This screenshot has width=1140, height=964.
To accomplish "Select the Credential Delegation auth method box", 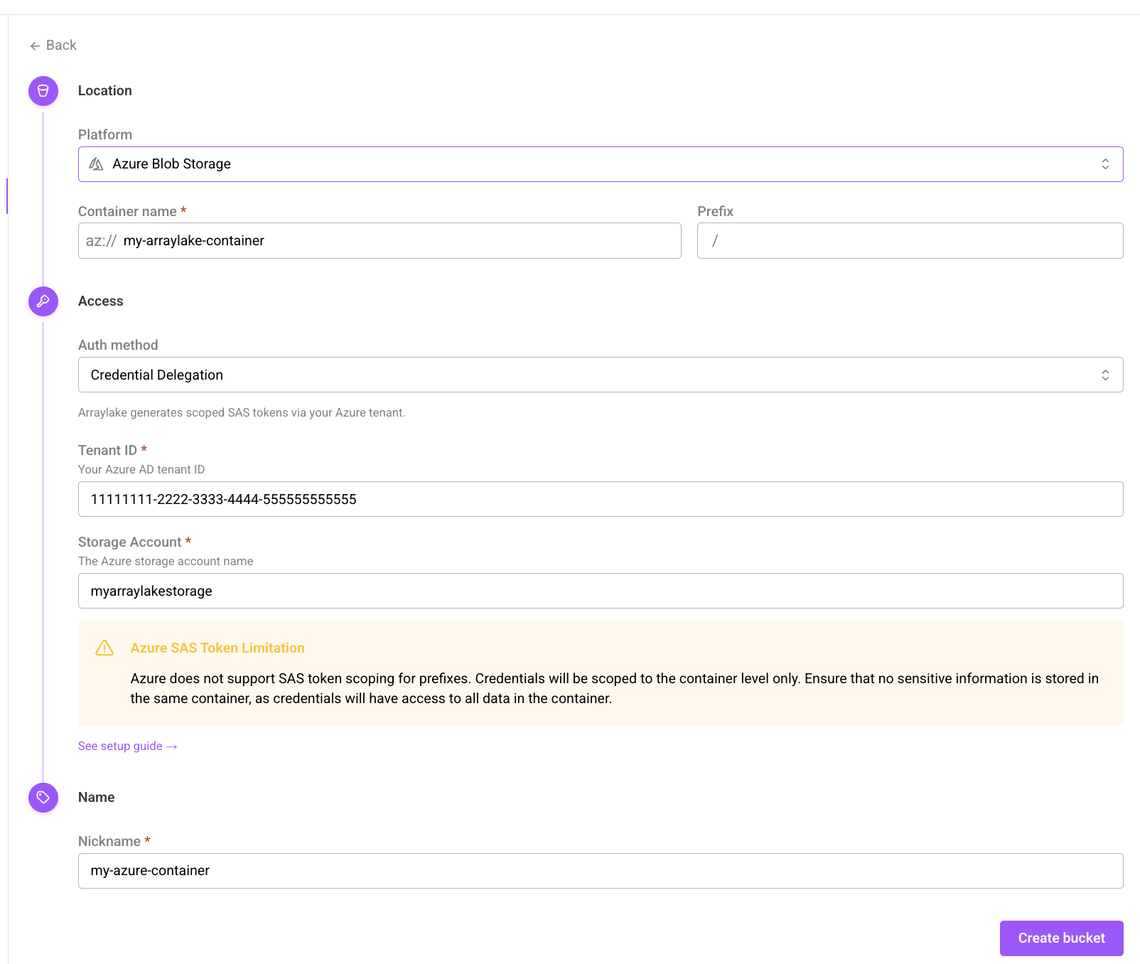I will pyautogui.click(x=601, y=375).
